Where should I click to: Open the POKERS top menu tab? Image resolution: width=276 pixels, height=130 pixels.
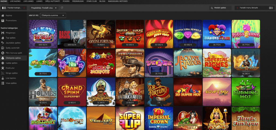click(x=66, y=1)
